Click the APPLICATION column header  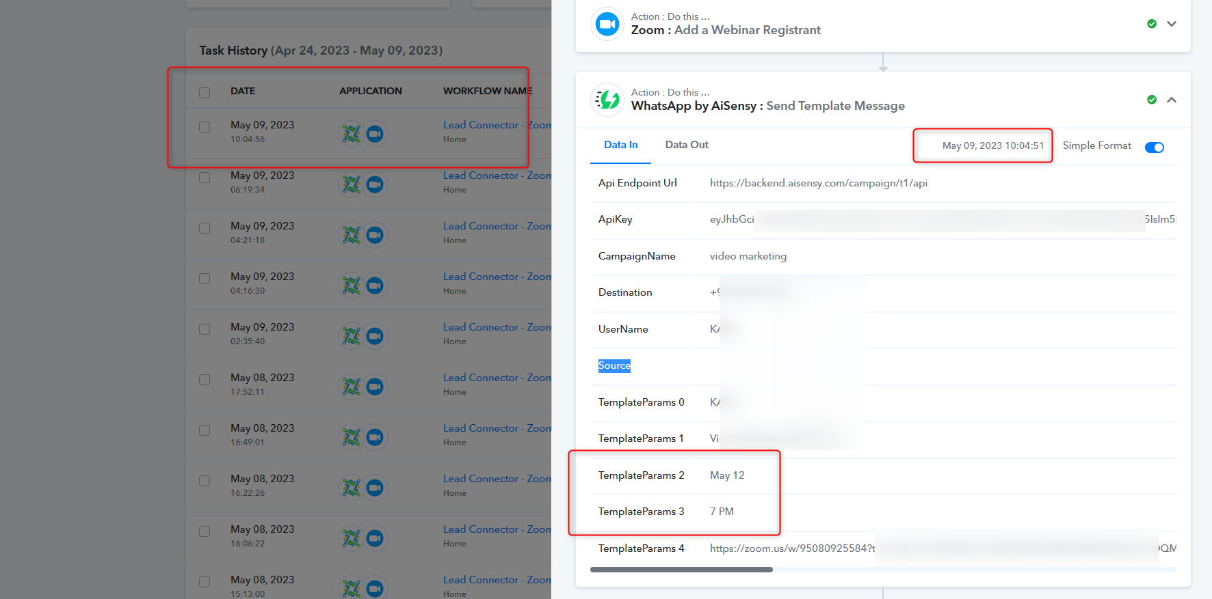coord(371,91)
